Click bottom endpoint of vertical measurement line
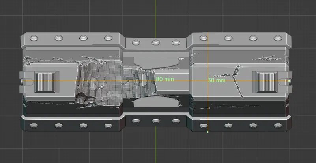 tap(208, 132)
